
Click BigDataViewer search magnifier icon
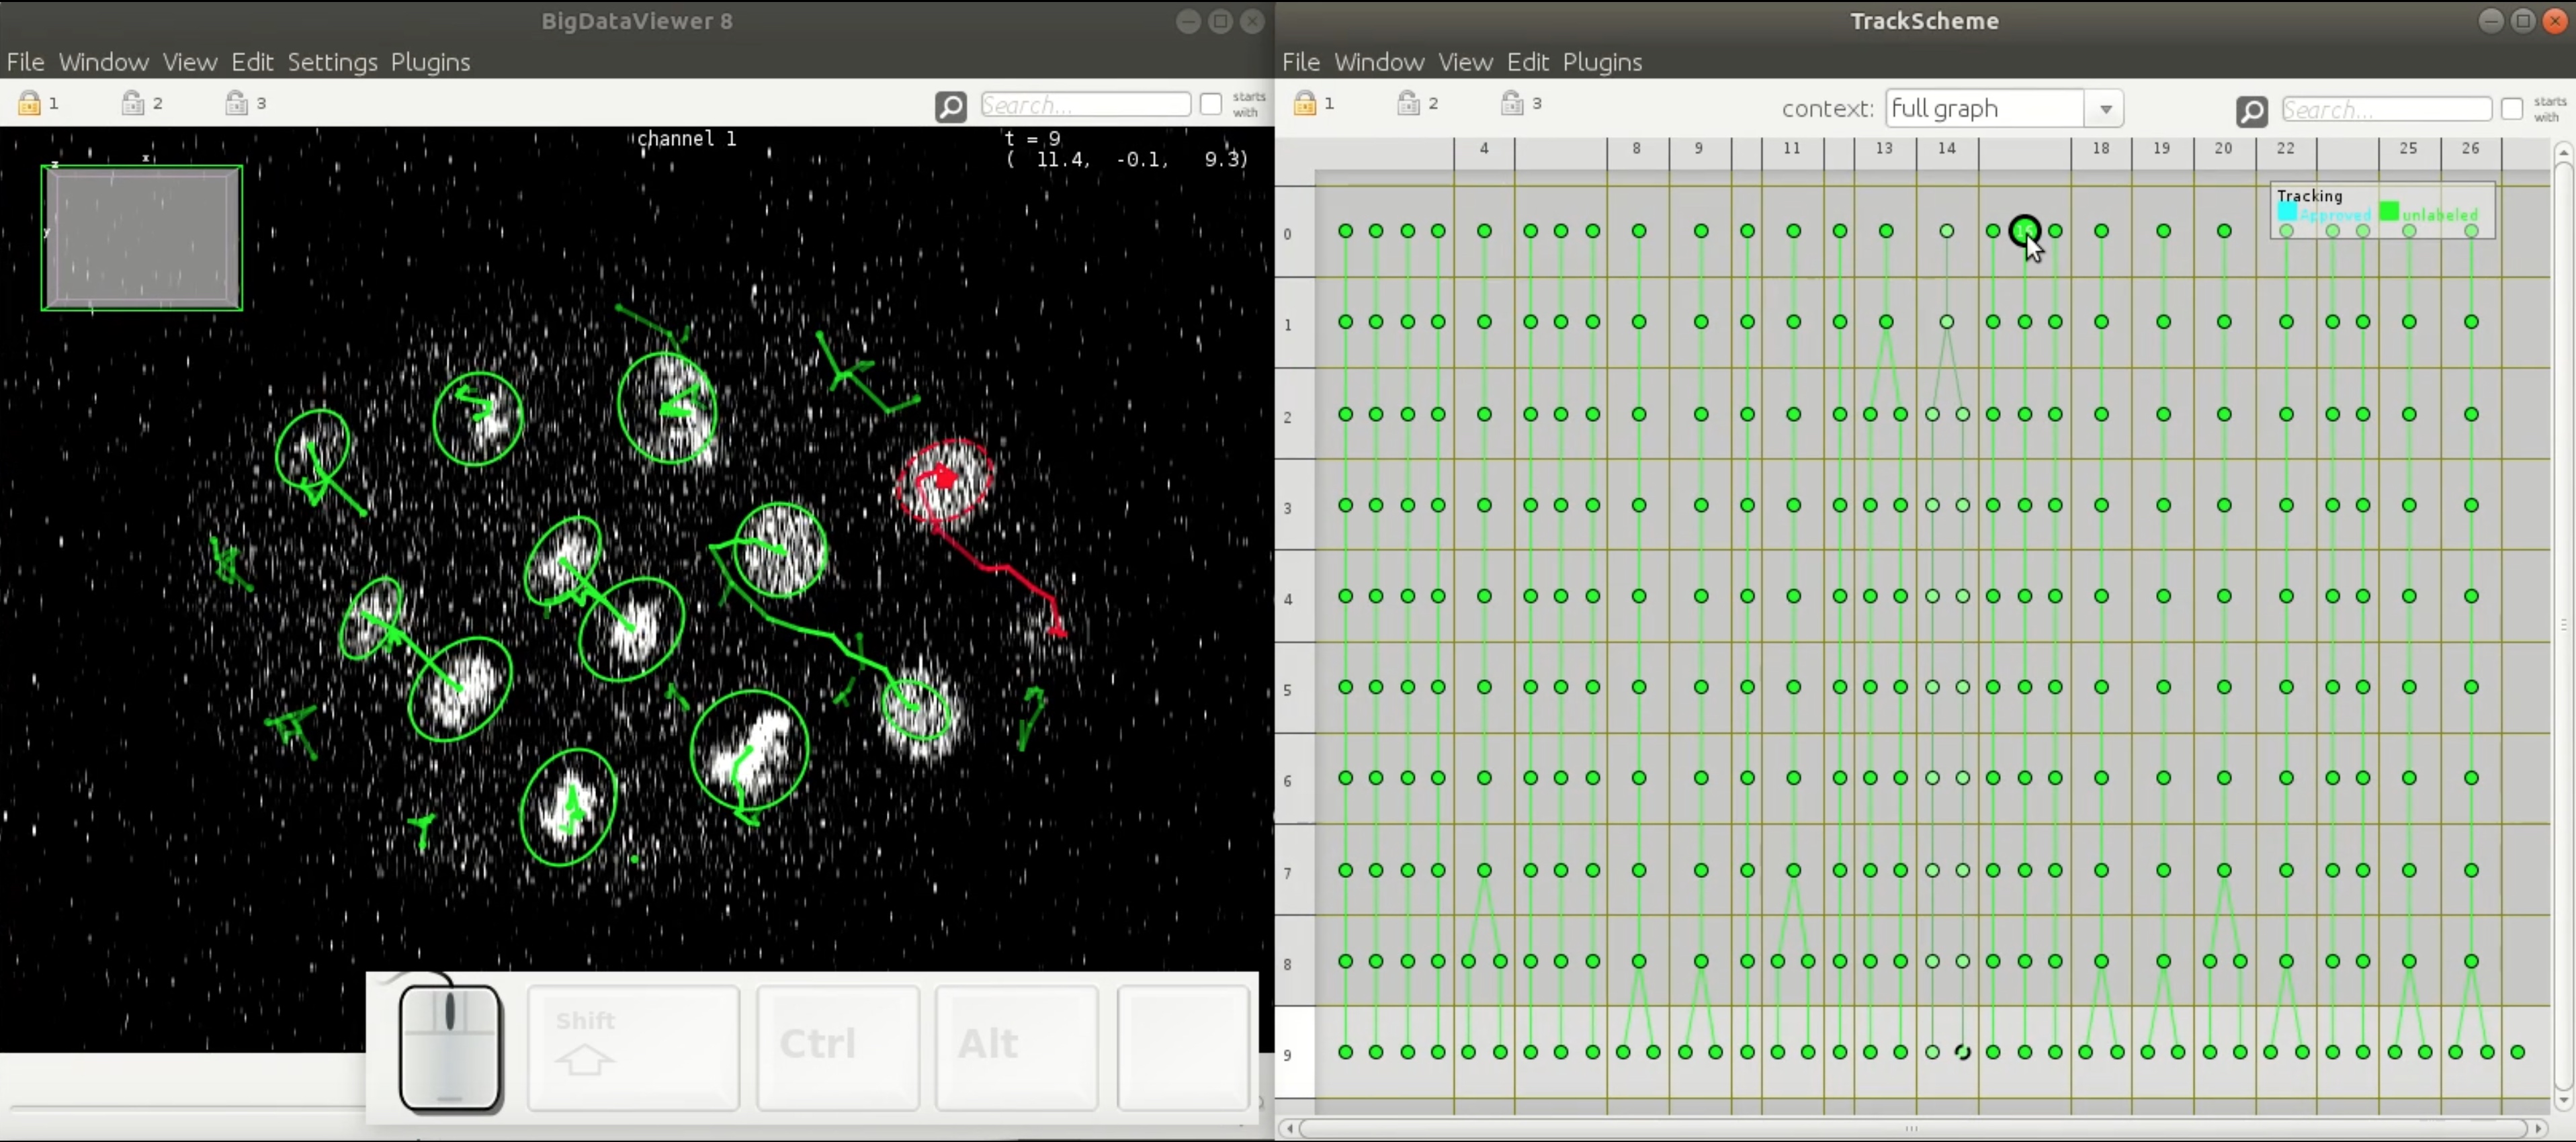click(x=950, y=106)
